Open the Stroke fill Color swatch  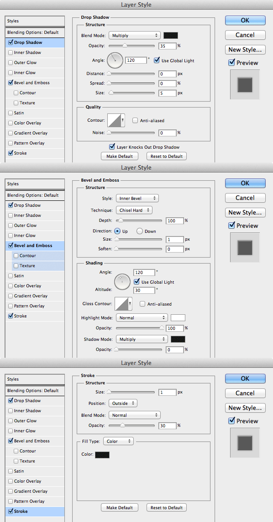tap(102, 454)
